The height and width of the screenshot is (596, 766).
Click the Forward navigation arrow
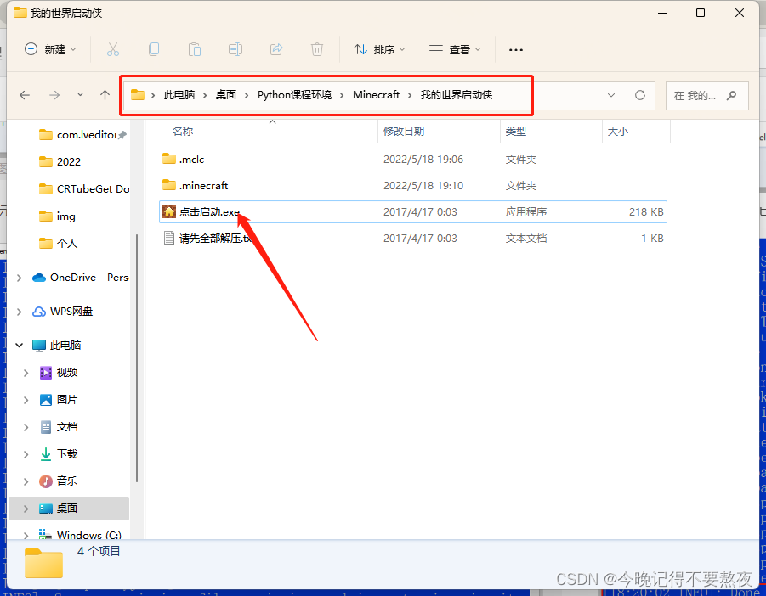coord(54,95)
